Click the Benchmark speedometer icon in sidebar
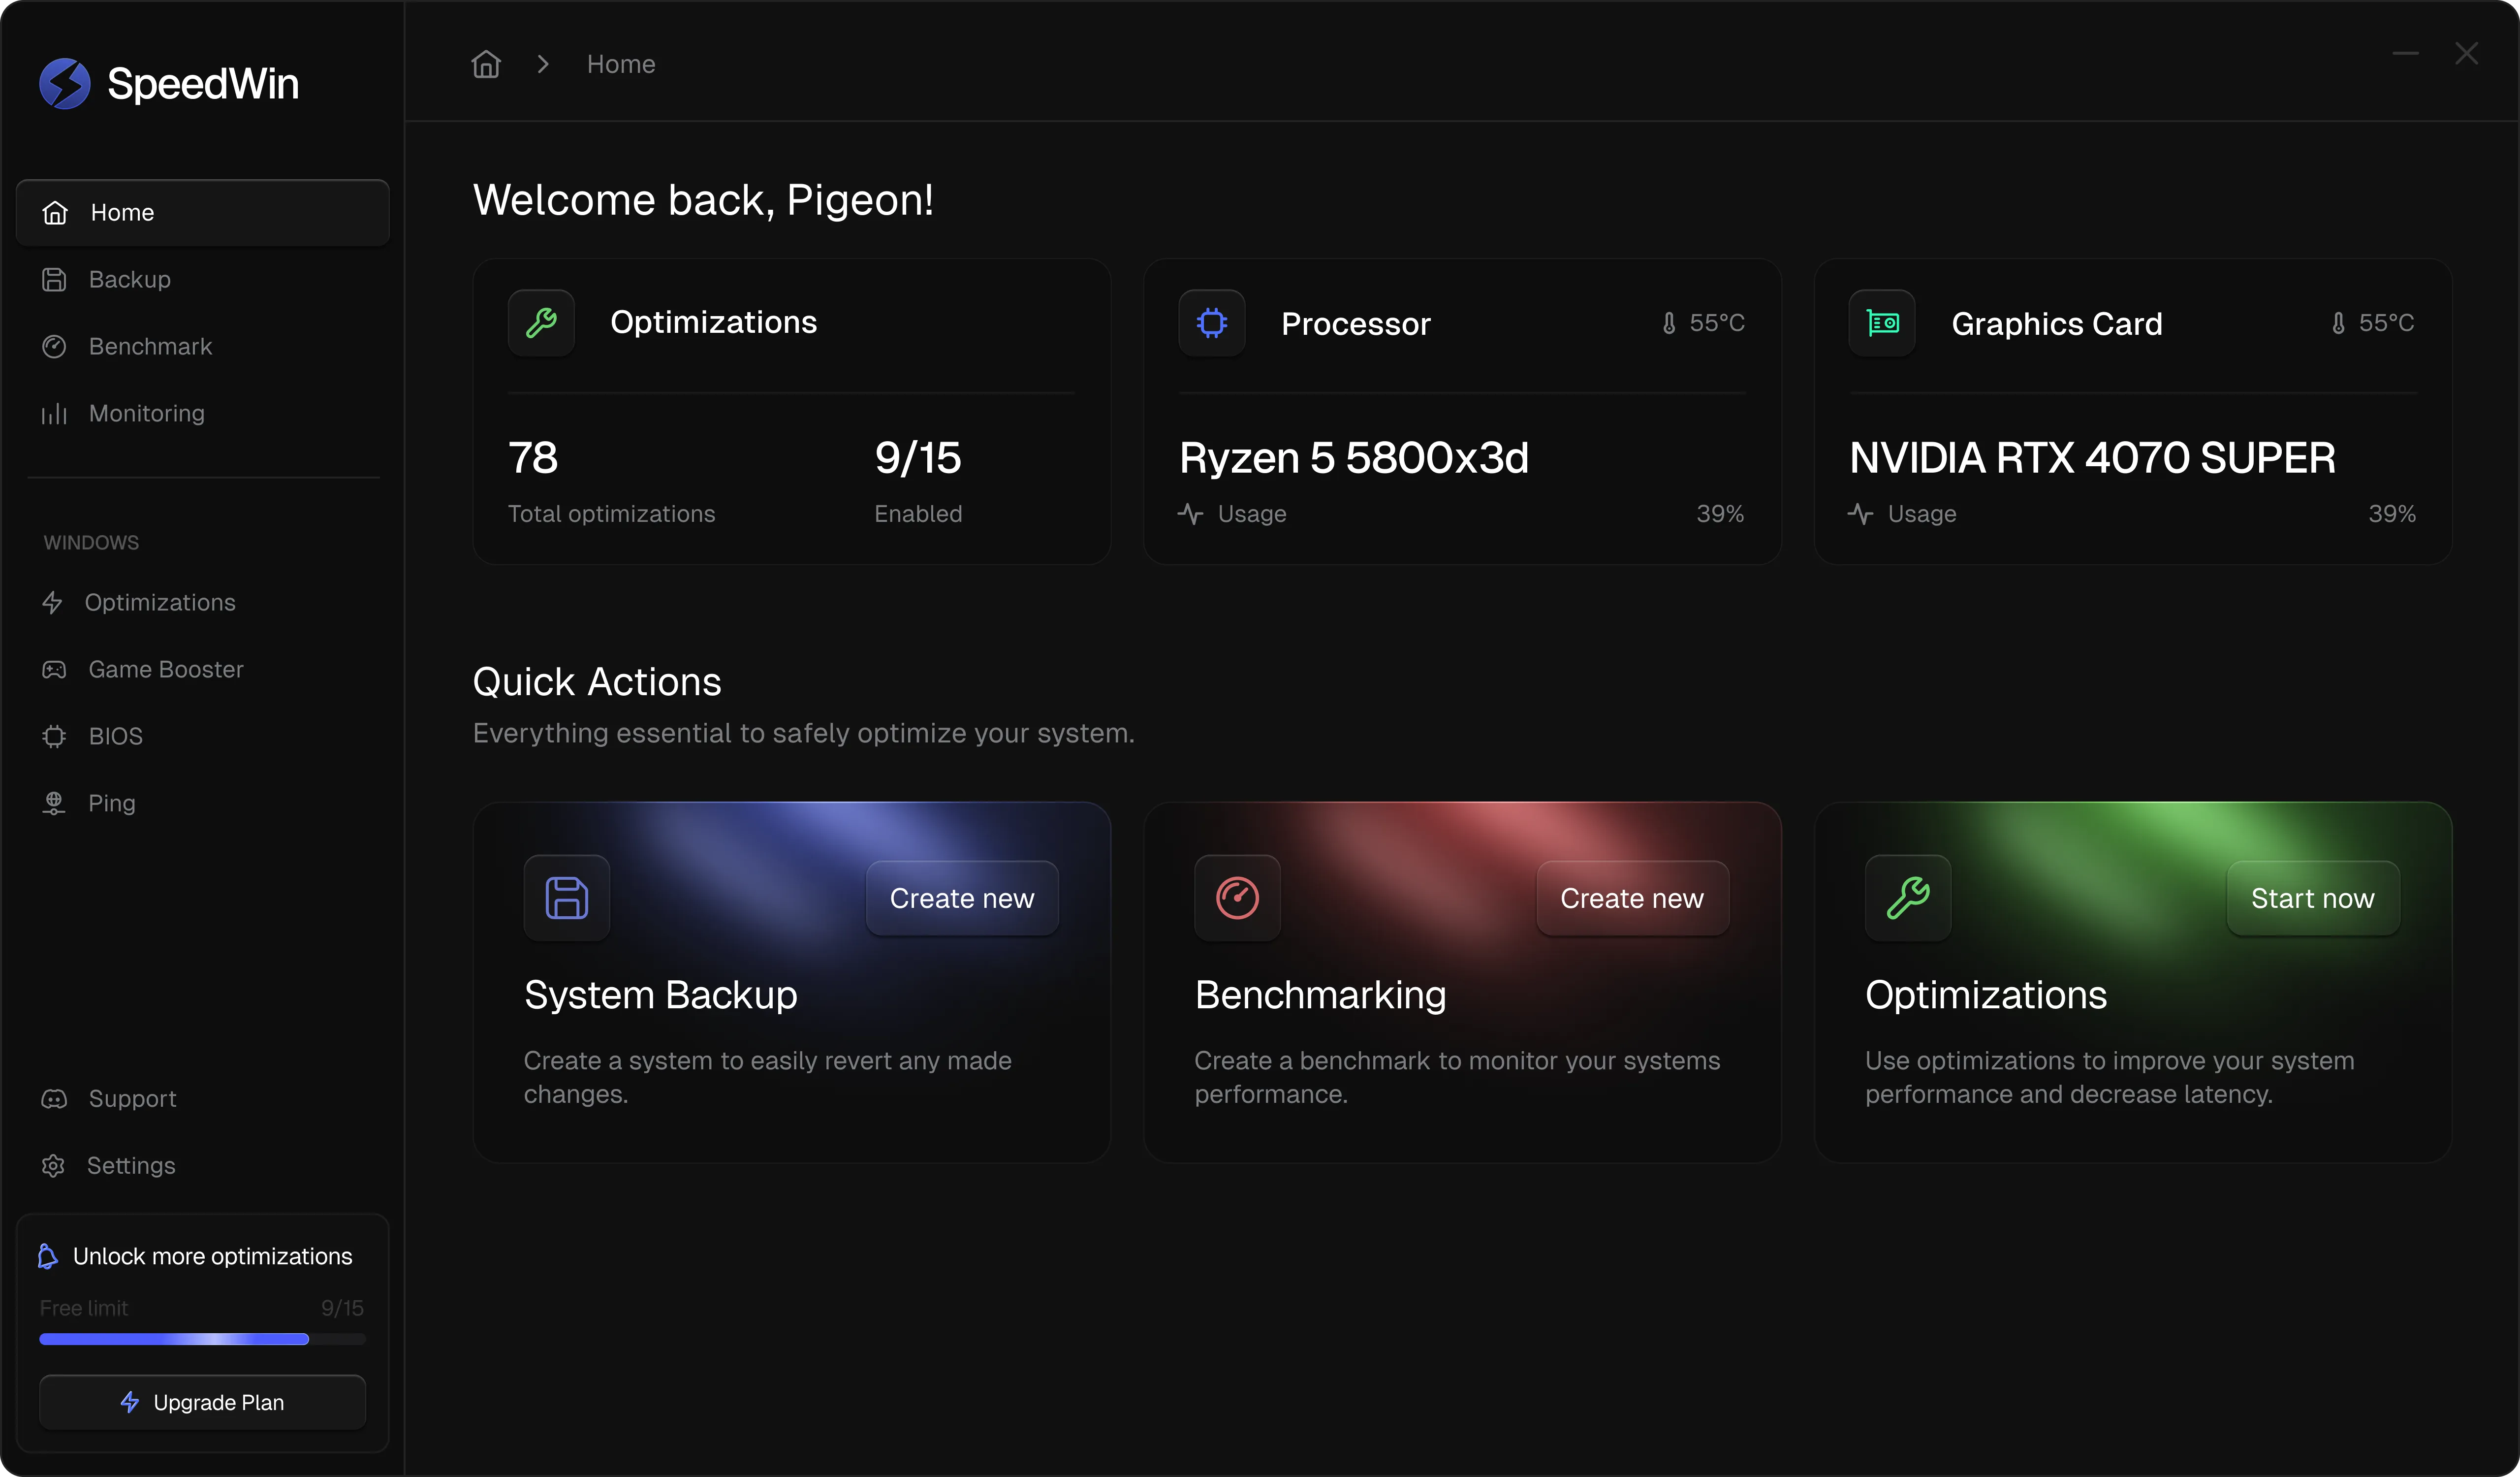Image resolution: width=2520 pixels, height=1477 pixels. [x=54, y=346]
